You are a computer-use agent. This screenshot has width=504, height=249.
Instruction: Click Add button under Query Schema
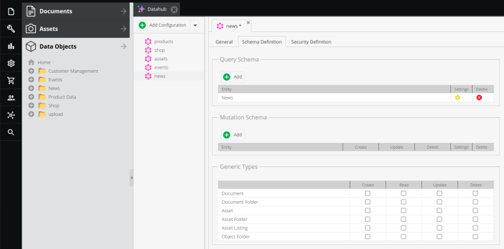[233, 77]
